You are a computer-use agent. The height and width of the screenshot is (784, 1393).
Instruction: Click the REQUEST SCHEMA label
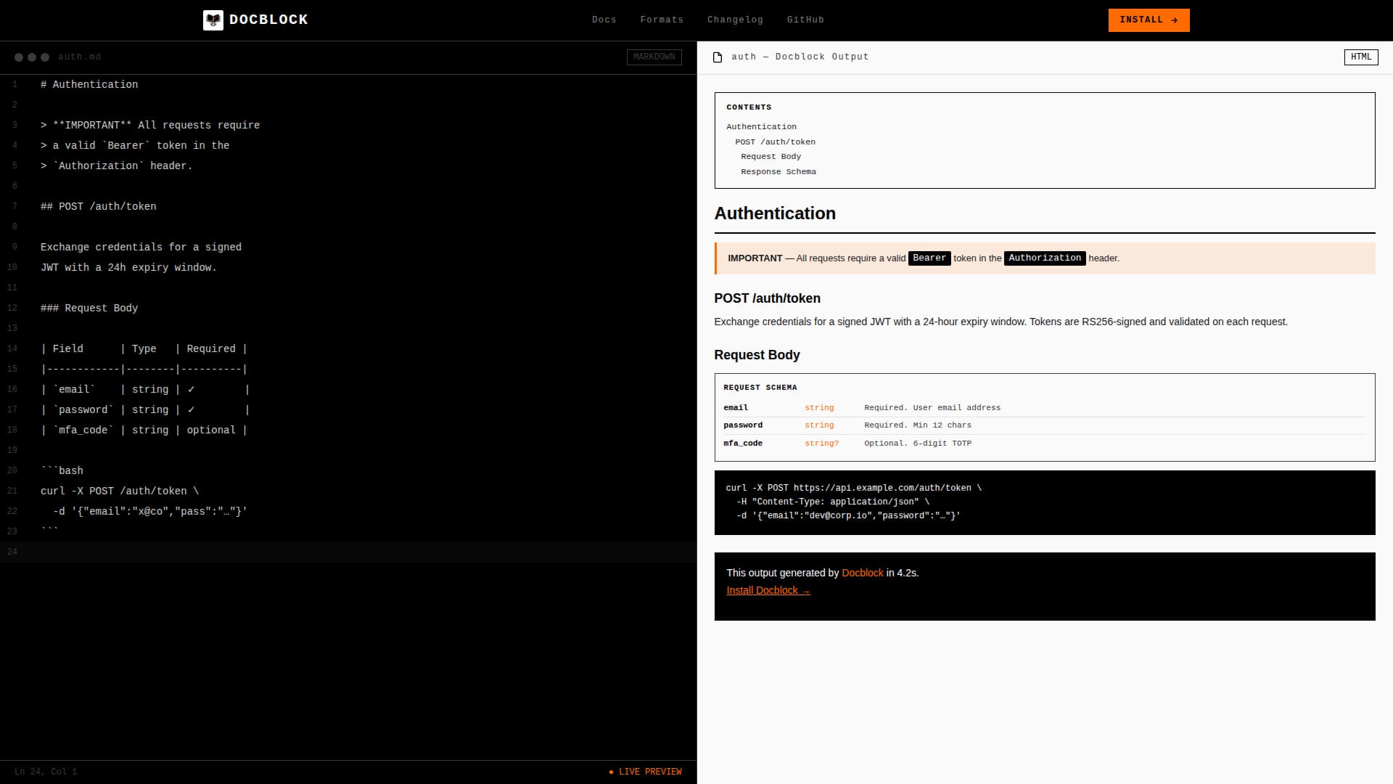click(760, 388)
